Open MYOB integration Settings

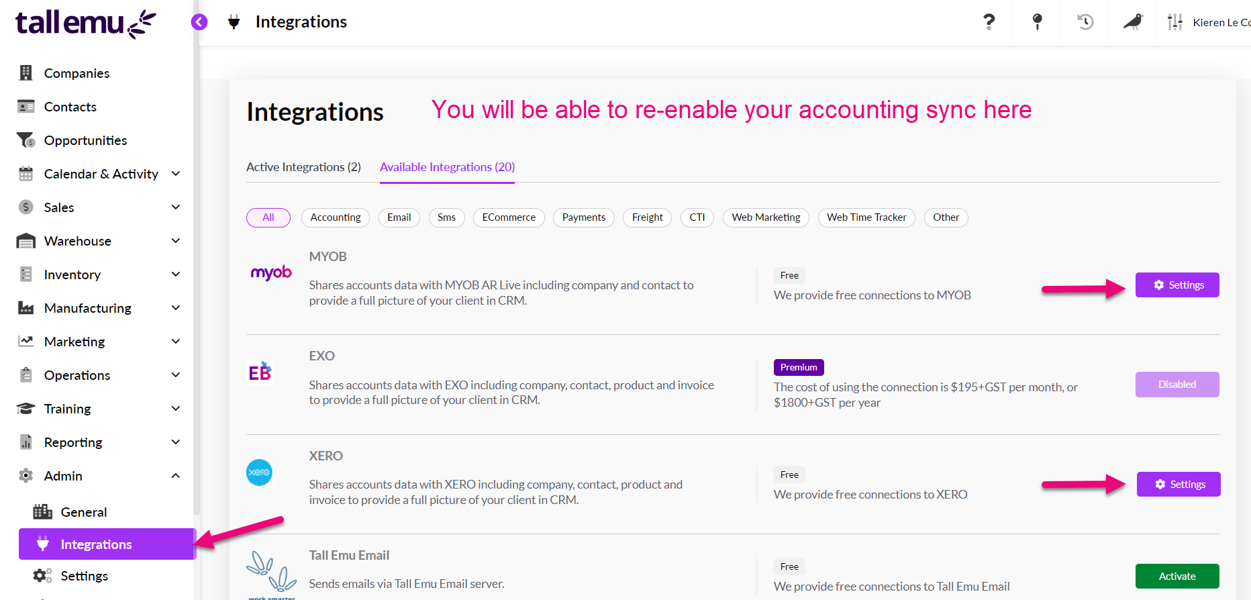coord(1177,285)
